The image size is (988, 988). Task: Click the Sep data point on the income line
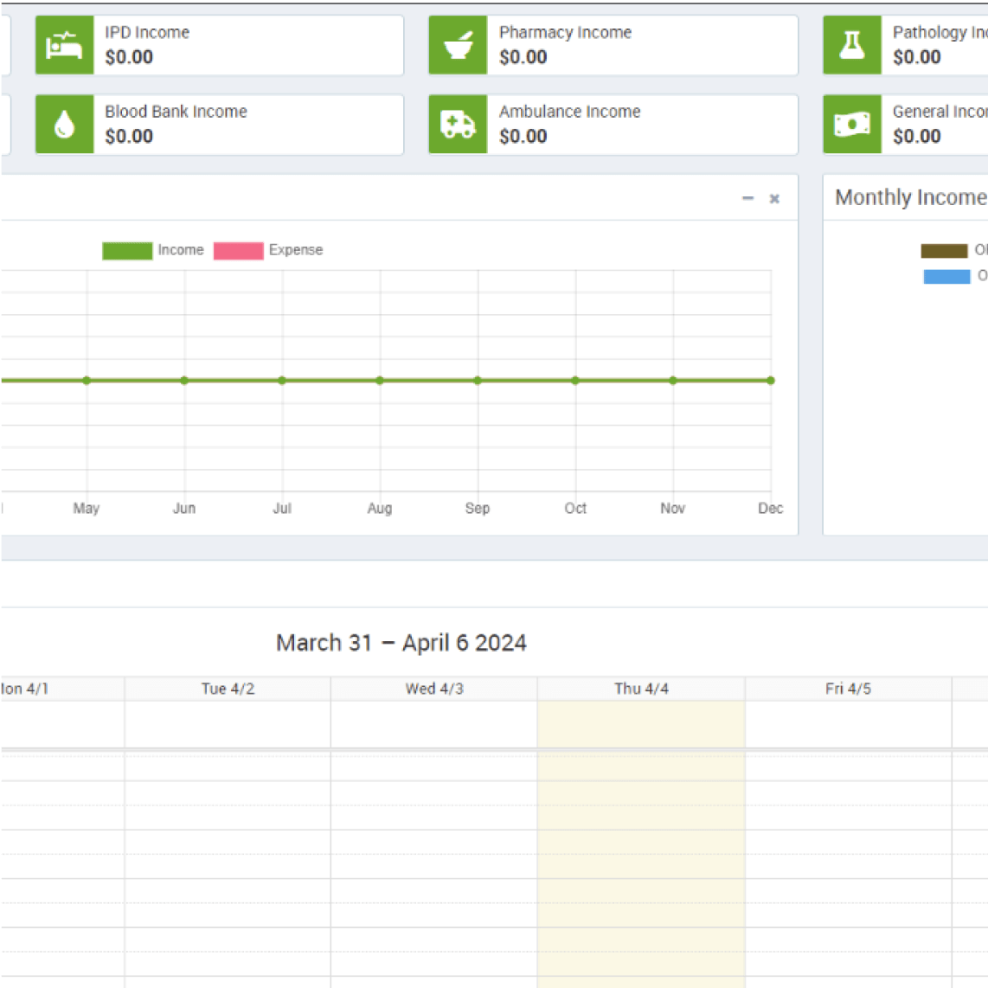click(x=477, y=380)
